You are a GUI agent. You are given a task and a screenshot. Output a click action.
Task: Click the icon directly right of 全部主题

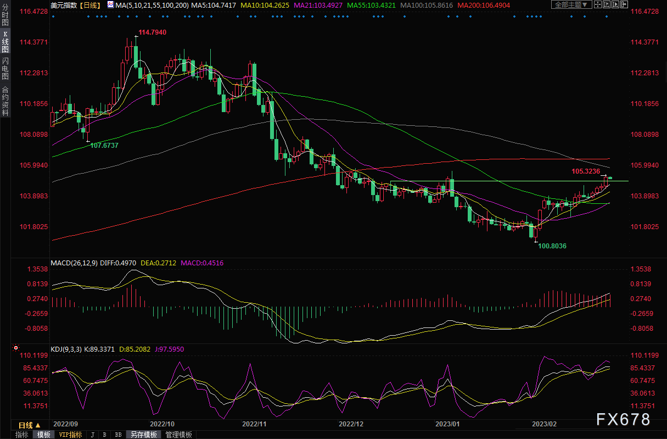pos(598,5)
